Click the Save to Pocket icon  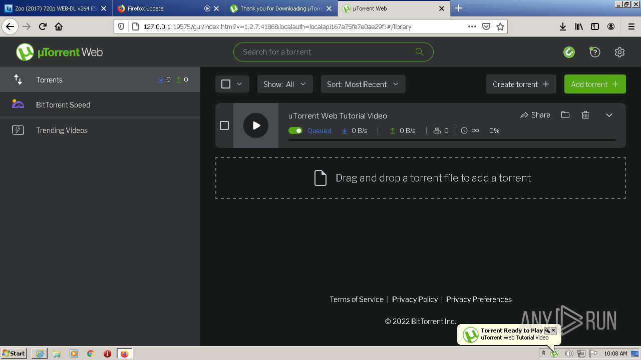pyautogui.click(x=486, y=26)
